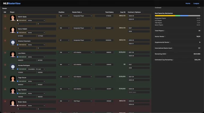Screen dimensions: 204x113
Task: Uncheck International box for Iago Teodoro
Action: click(18, 93)
